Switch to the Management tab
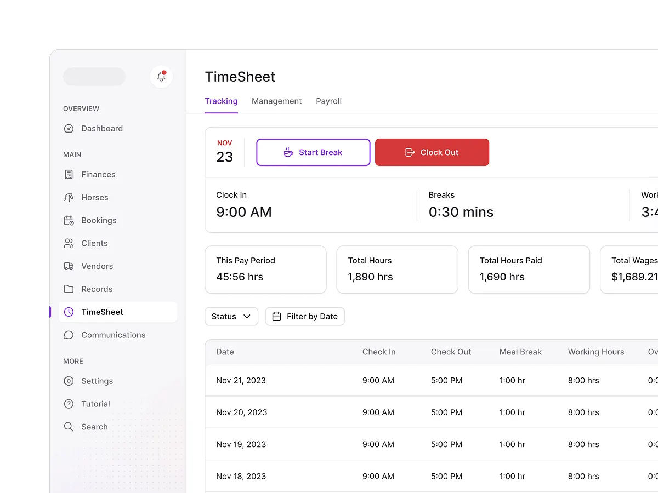The image size is (658, 493). coord(276,101)
